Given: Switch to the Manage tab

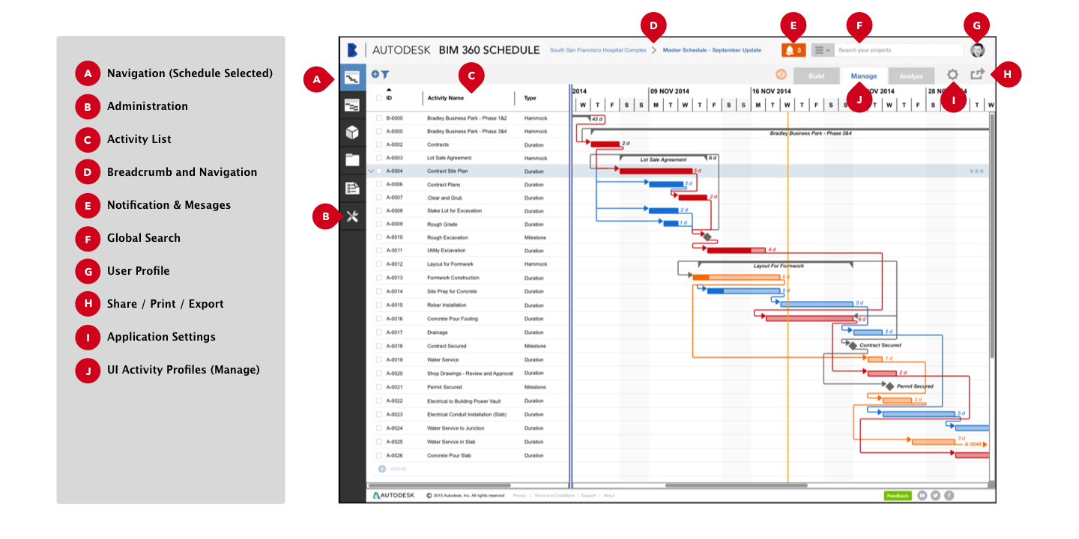Looking at the screenshot, I should click(x=864, y=76).
